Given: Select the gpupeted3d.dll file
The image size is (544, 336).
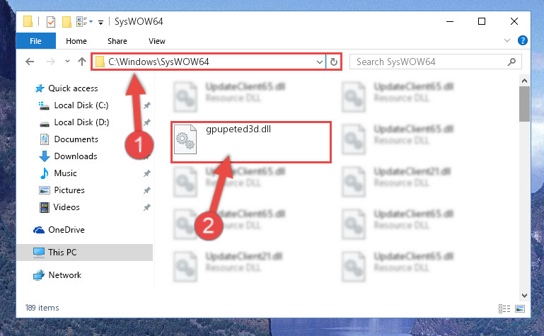Looking at the screenshot, I should 251,142.
